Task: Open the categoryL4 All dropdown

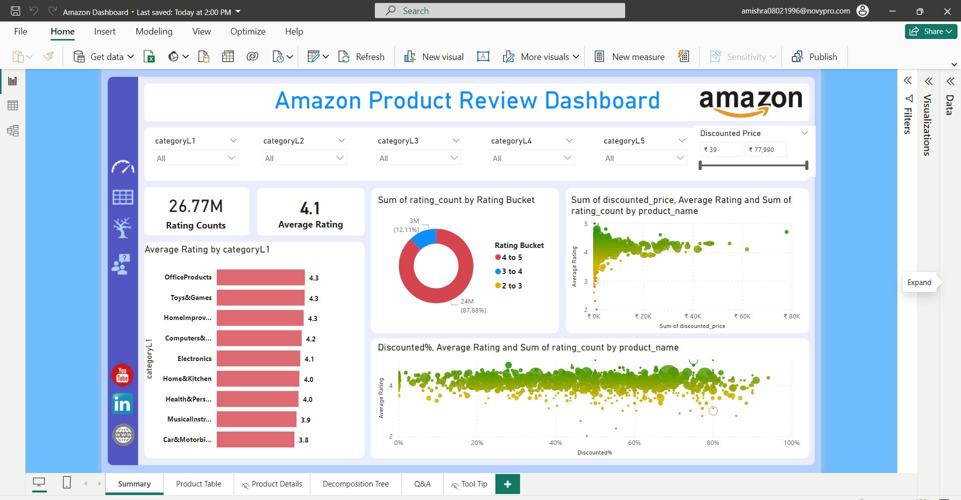Action: pos(532,158)
